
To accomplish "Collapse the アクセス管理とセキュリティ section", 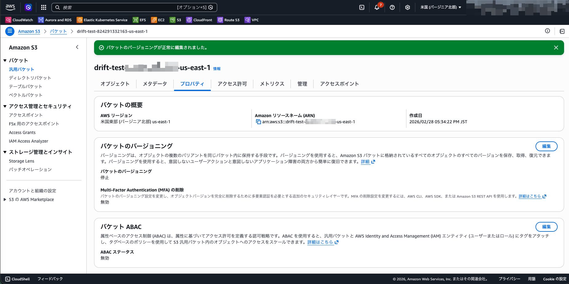I will (x=5, y=106).
